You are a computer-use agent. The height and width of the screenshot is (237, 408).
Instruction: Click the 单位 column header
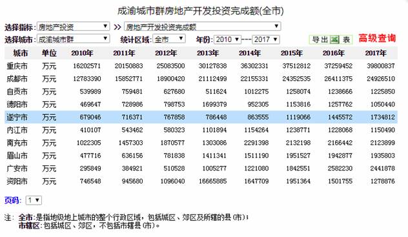coord(49,53)
